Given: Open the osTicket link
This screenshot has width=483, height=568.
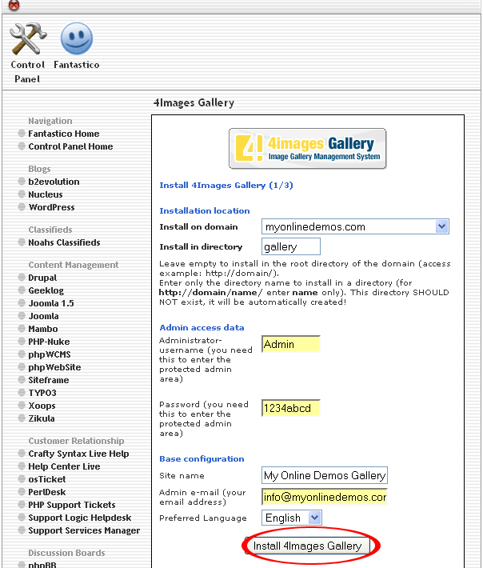Looking at the screenshot, I should tap(47, 479).
